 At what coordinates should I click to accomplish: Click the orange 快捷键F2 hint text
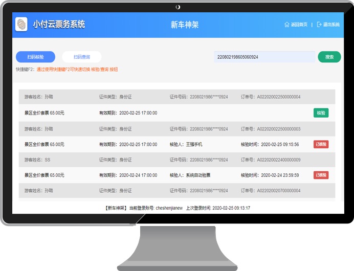[77, 70]
